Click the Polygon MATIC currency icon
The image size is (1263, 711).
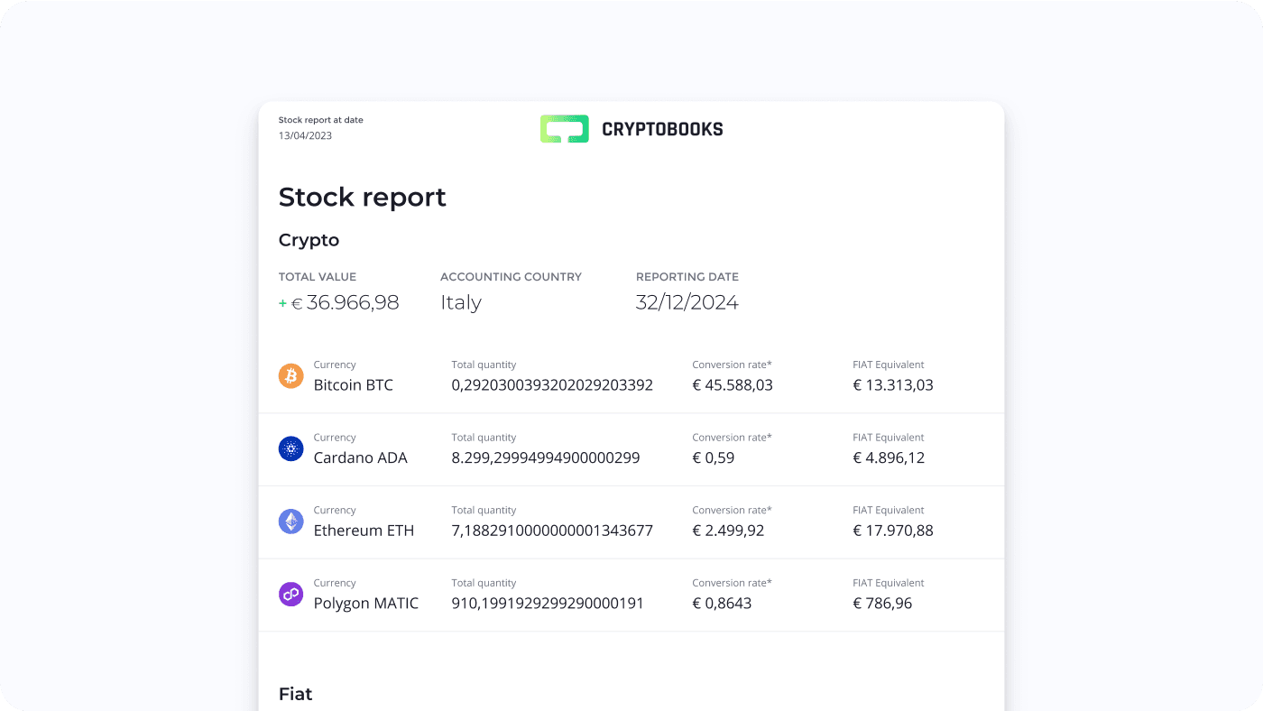[290, 594]
